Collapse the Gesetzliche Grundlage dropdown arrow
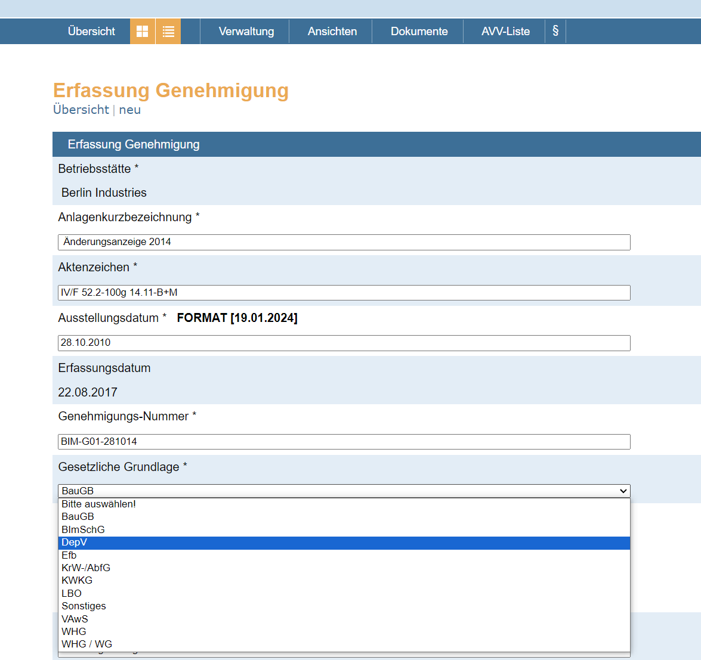The height and width of the screenshot is (660, 701). click(623, 491)
